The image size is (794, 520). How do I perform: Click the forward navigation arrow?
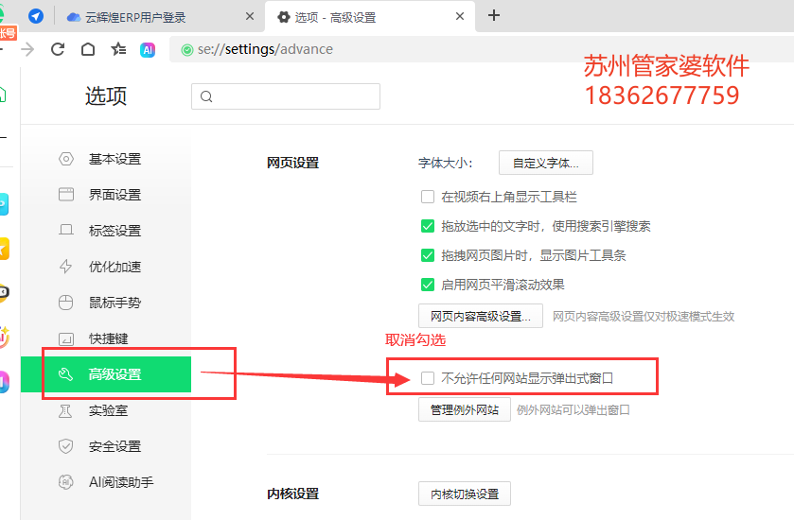tap(27, 49)
